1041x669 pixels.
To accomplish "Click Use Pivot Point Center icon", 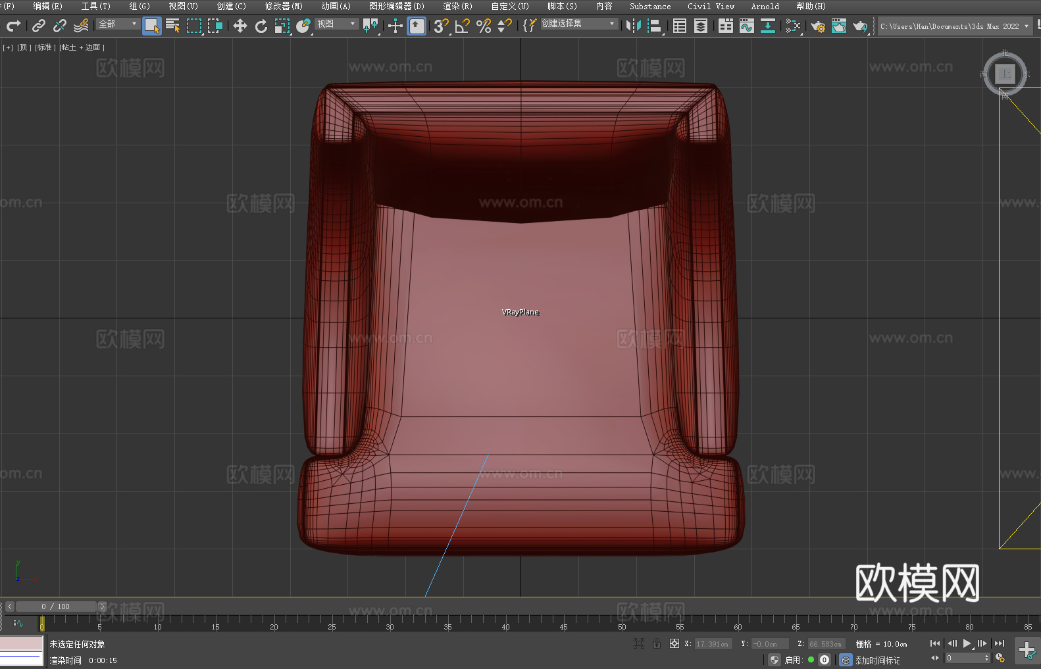I will pyautogui.click(x=370, y=26).
